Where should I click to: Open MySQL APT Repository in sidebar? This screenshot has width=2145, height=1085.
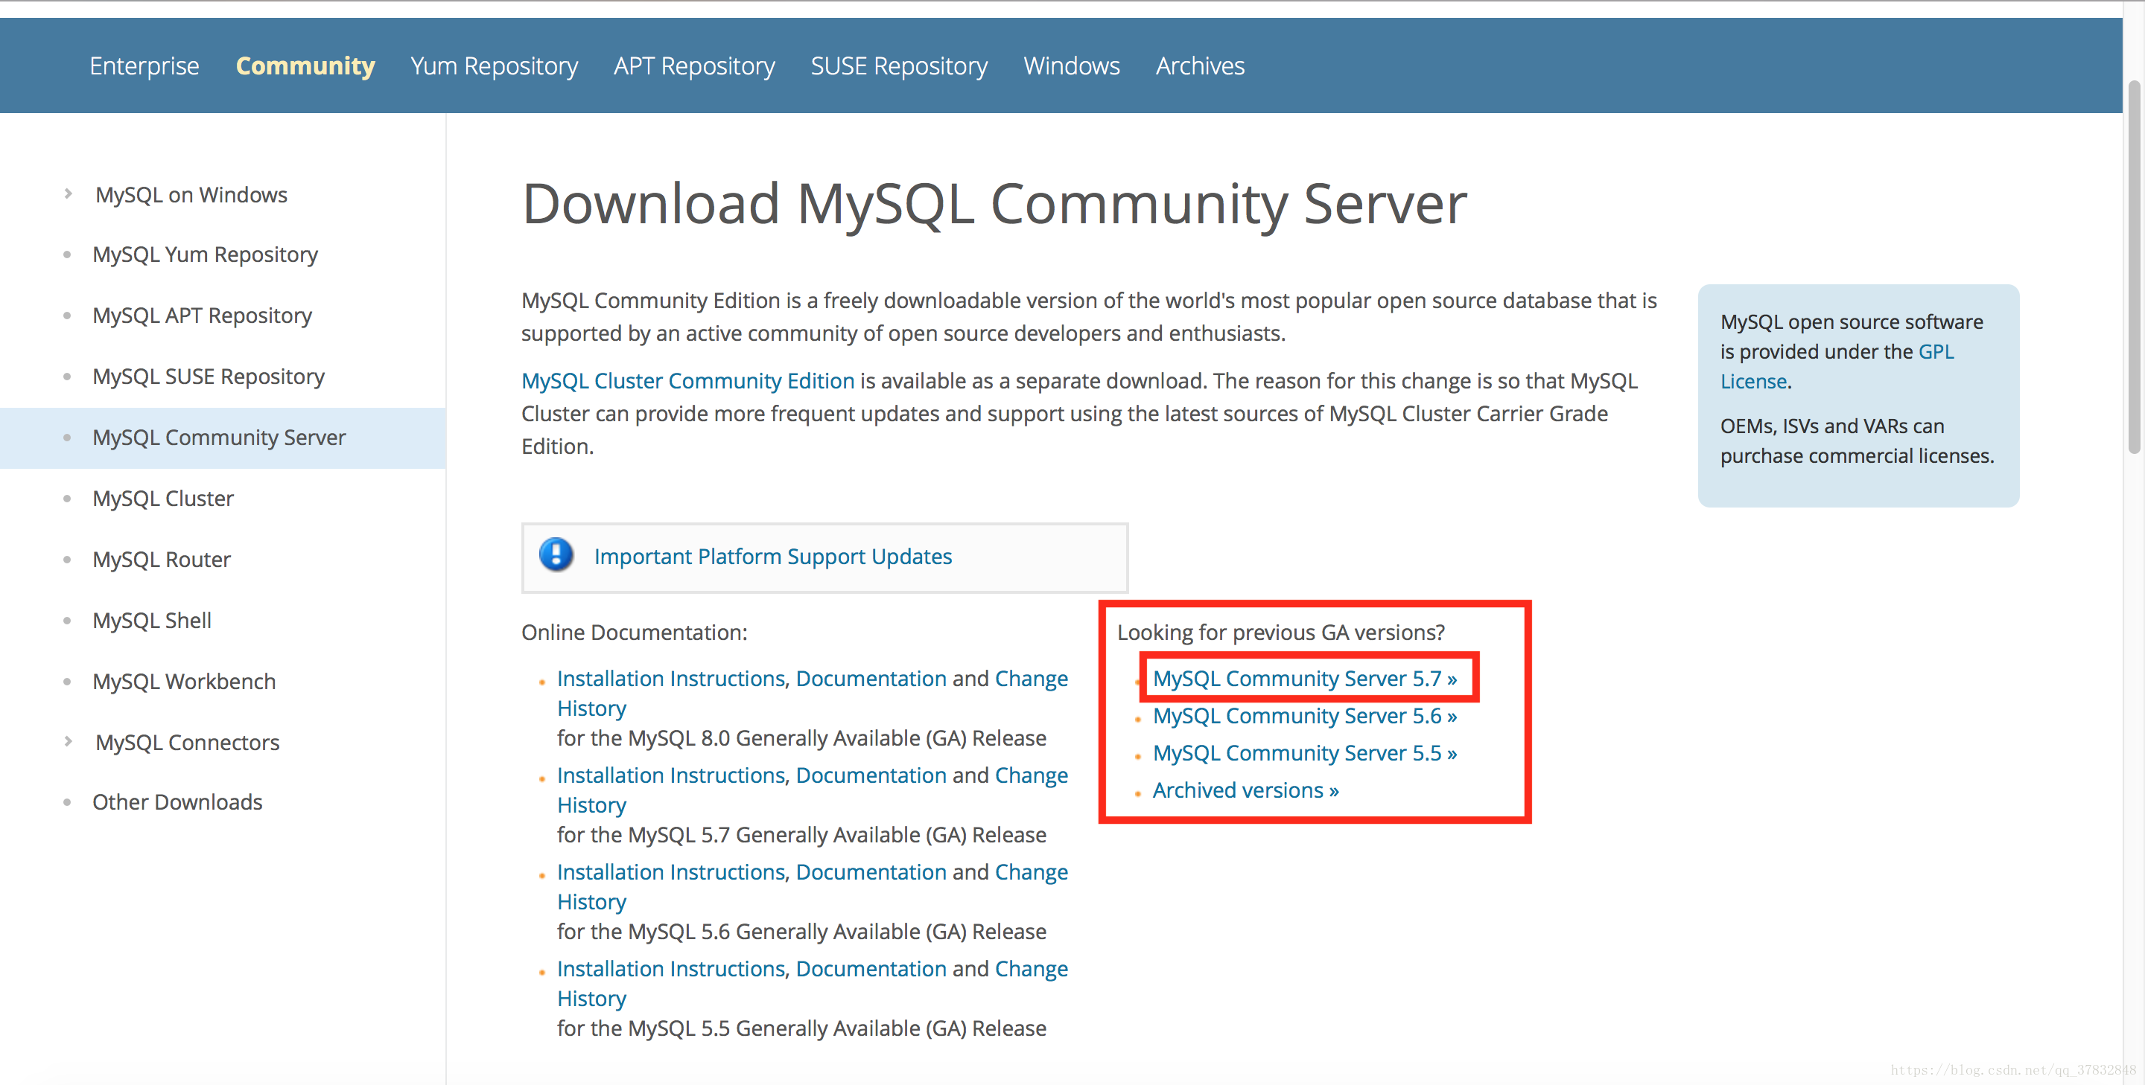203,316
